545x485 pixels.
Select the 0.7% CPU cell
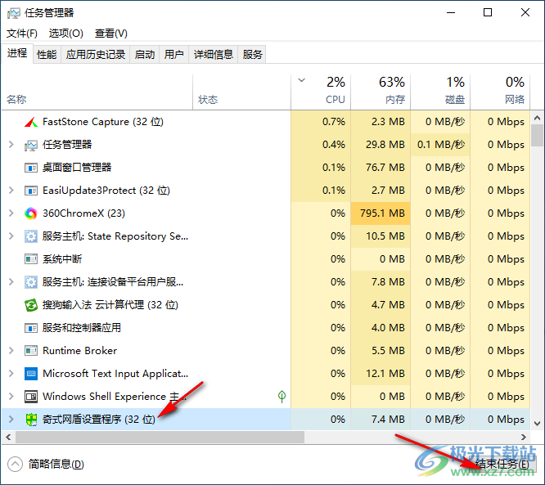[x=321, y=122]
